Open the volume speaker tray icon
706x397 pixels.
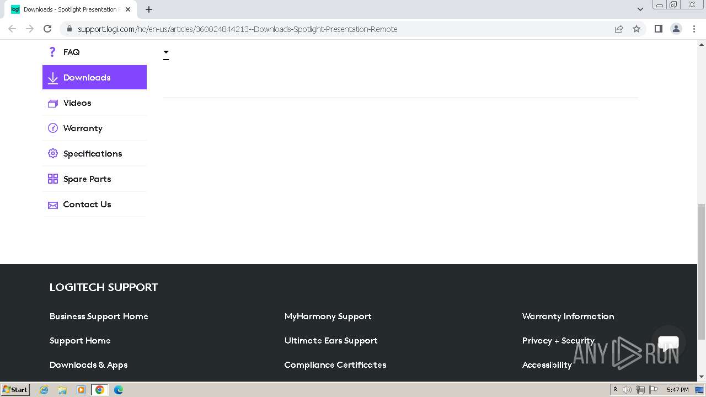pyautogui.click(x=627, y=390)
